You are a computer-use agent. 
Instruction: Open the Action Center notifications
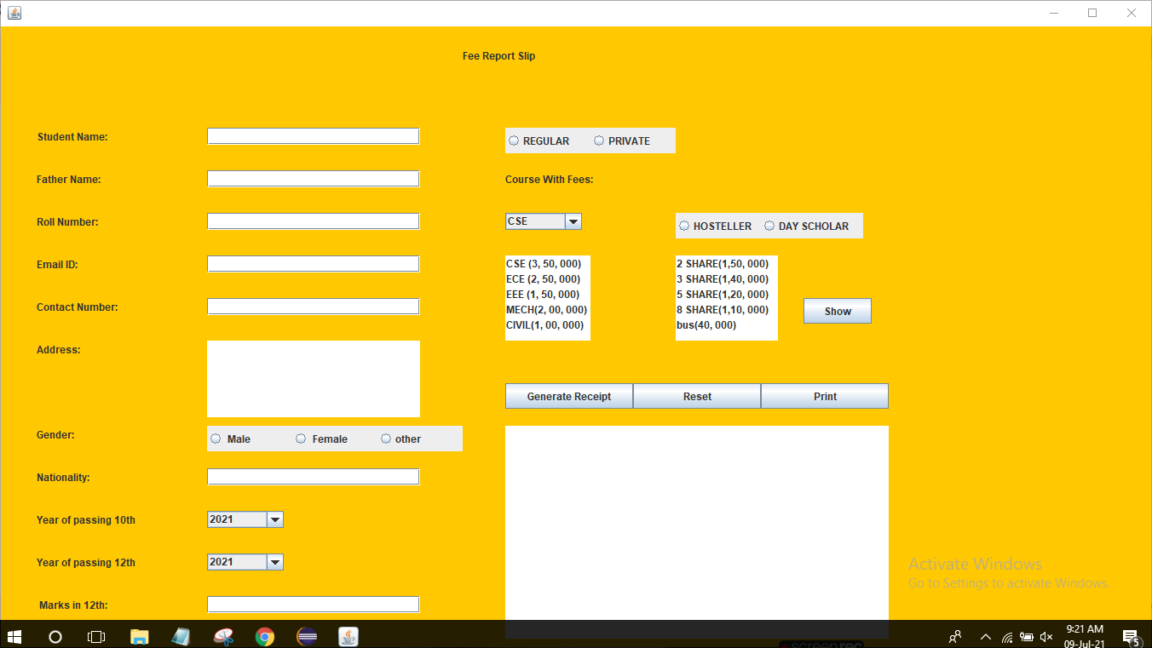tap(1131, 636)
